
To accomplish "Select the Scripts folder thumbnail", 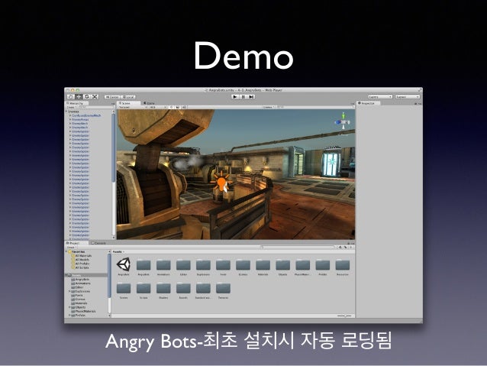I will 144,290.
